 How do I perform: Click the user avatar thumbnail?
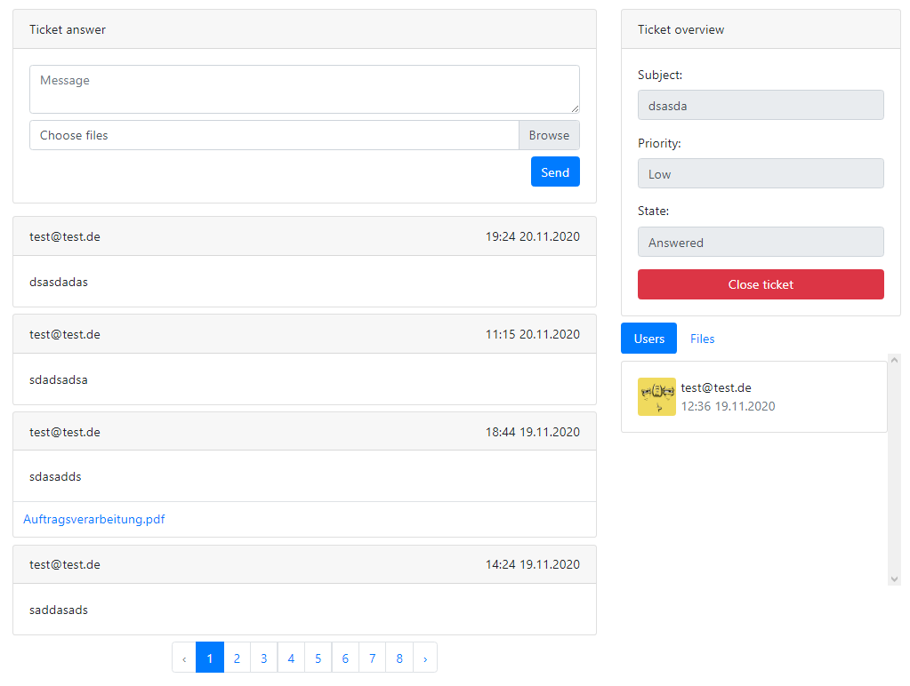(x=656, y=396)
